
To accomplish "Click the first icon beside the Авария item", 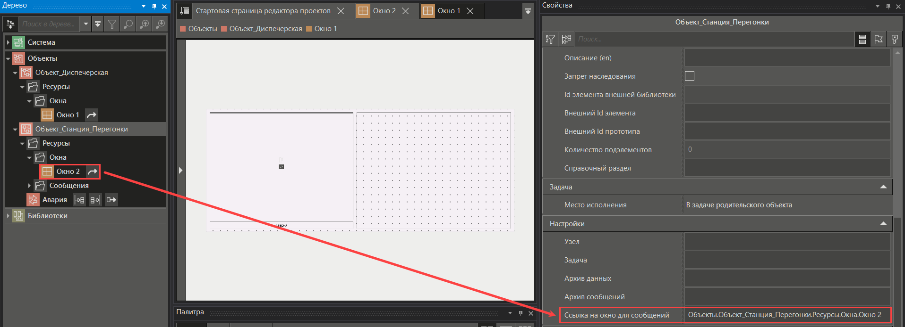I will [x=79, y=200].
